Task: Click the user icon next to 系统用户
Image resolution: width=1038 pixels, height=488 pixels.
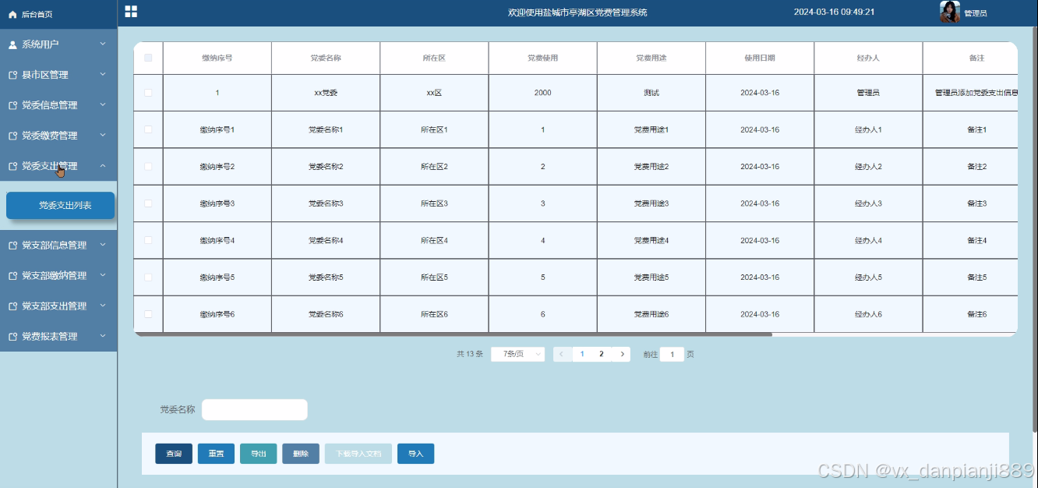Action: (12, 44)
